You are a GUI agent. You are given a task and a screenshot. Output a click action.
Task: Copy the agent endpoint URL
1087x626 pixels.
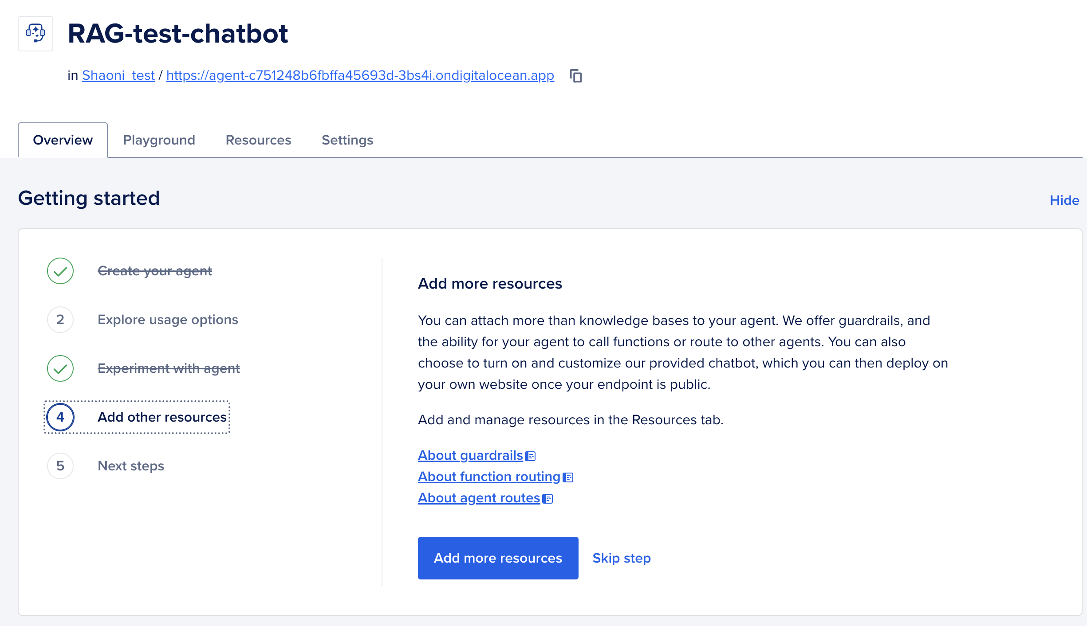pos(575,76)
